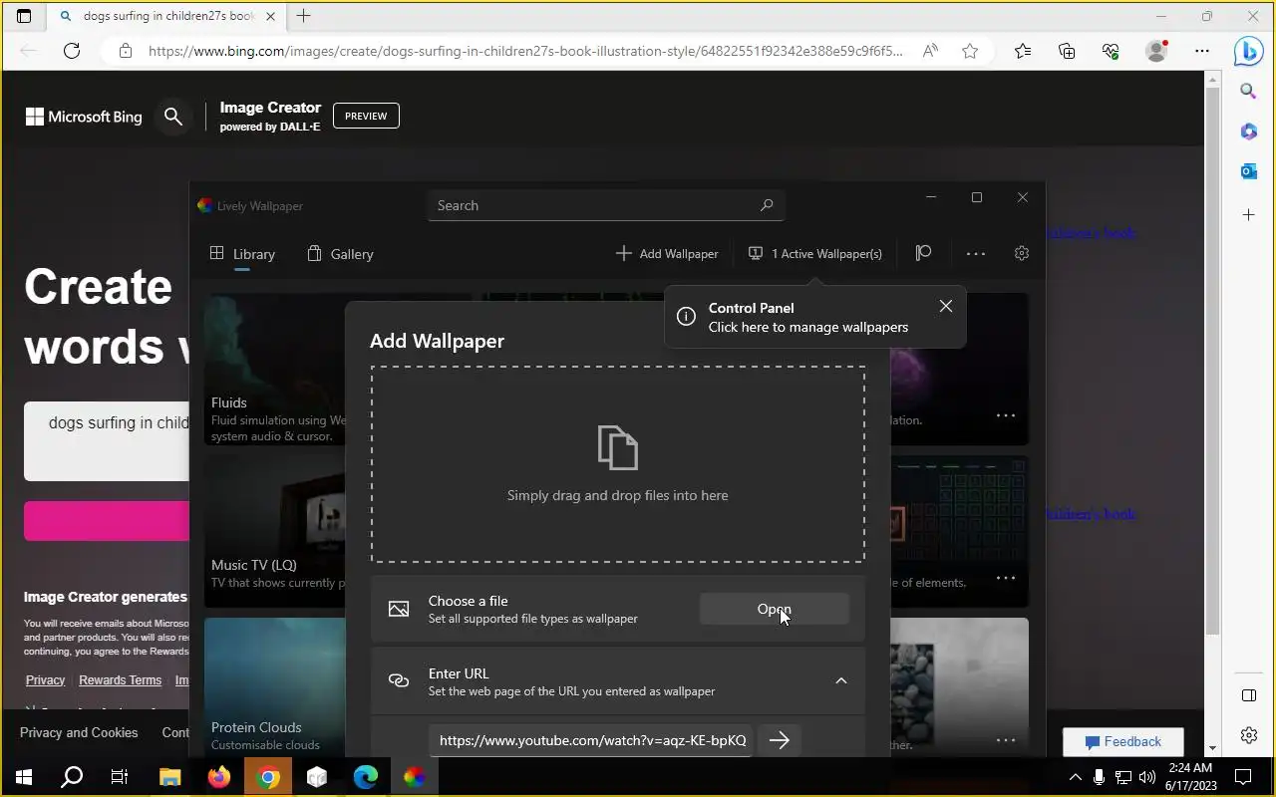The width and height of the screenshot is (1276, 797).
Task: Add page to favorites star icon
Action: (970, 51)
